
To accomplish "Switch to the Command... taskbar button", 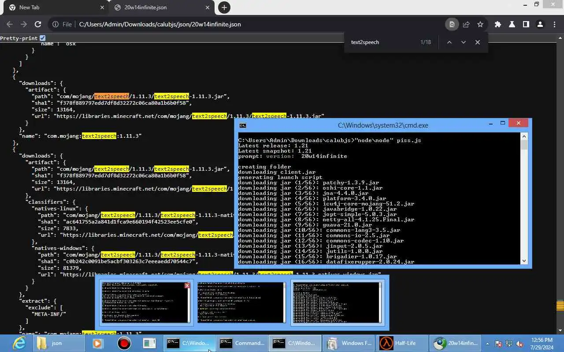I will pos(242,343).
